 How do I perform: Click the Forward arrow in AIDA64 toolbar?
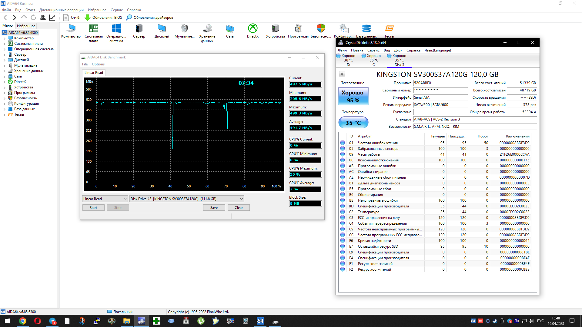pyautogui.click(x=14, y=18)
